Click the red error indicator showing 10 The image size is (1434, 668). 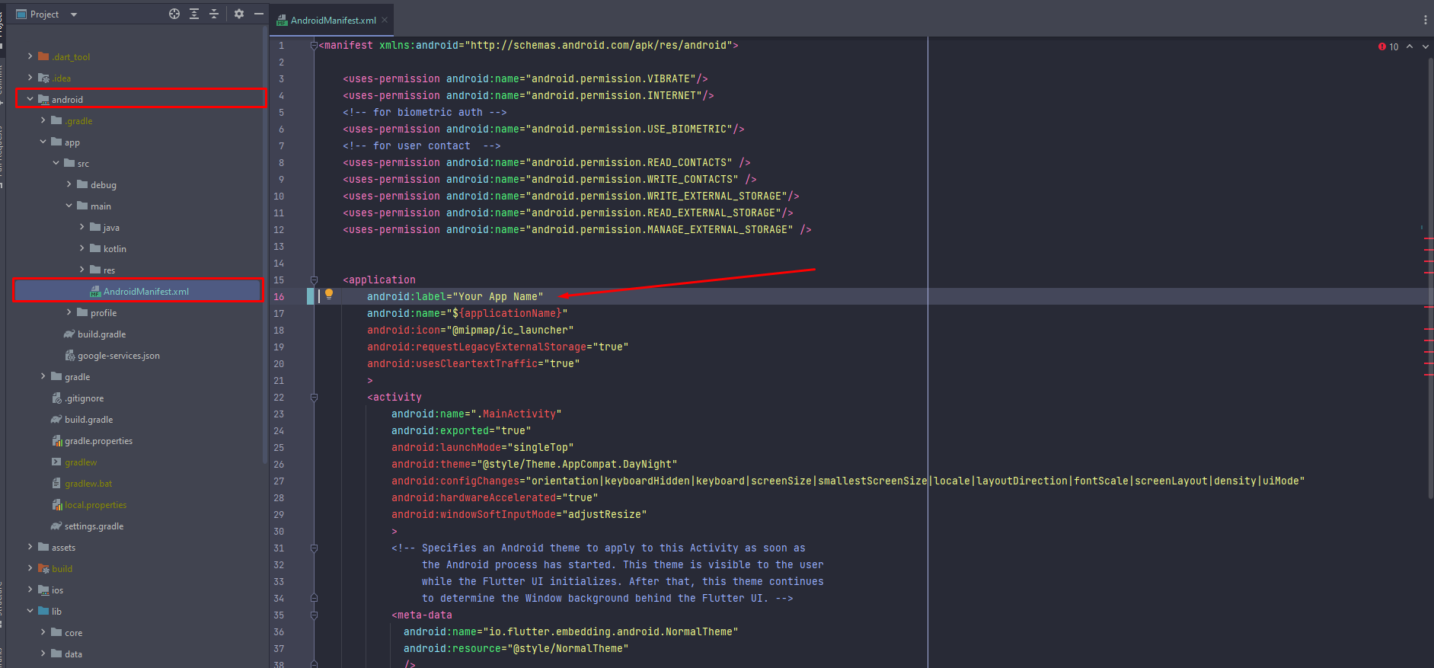pos(1388,46)
